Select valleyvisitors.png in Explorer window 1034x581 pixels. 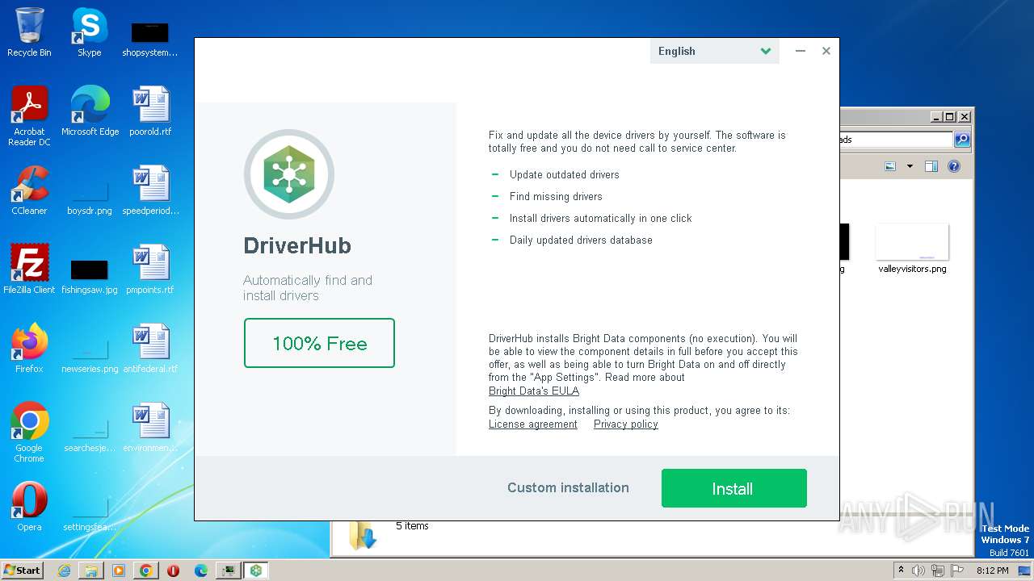[x=912, y=249]
